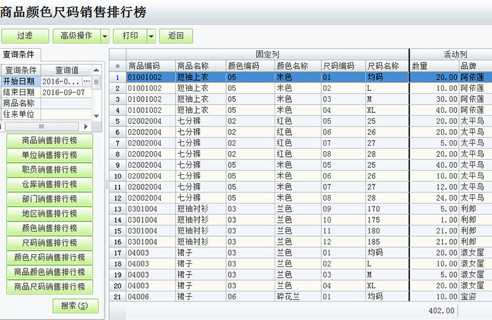Expand the 打印 dropdown arrow
This screenshot has width=492, height=320.
pos(151,36)
